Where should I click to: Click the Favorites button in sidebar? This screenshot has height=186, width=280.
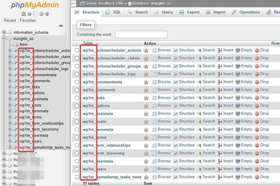coord(28,20)
